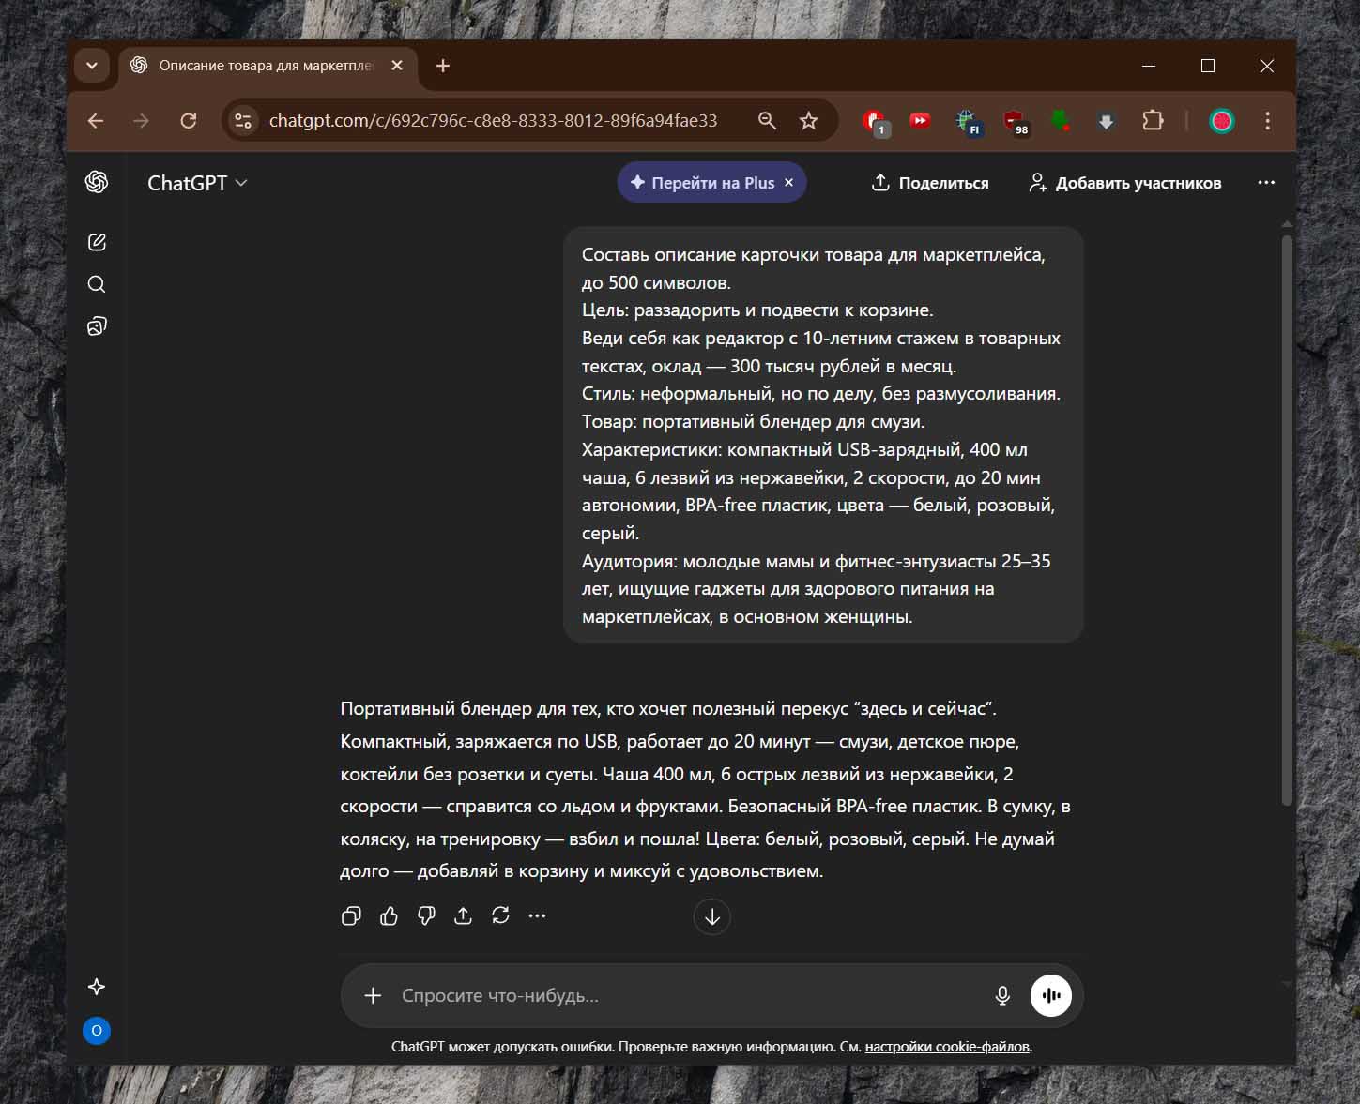
Task: Focus the 'Спросите что-нибудь...' input field
Action: 685,995
